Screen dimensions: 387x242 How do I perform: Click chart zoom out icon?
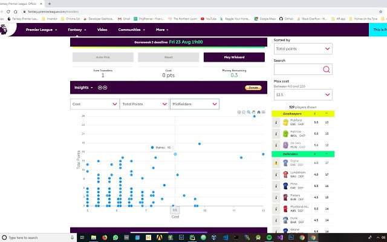tap(244, 112)
